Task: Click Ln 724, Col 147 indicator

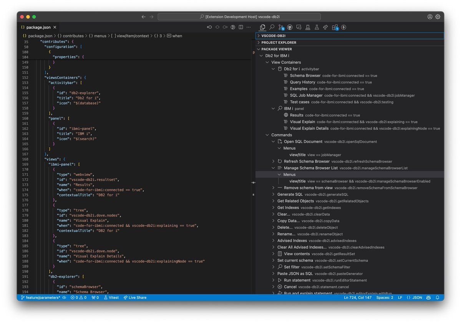Action: coord(358,297)
